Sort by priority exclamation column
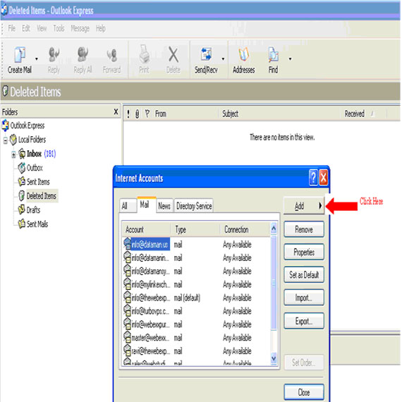The height and width of the screenshot is (402, 402). point(128,114)
